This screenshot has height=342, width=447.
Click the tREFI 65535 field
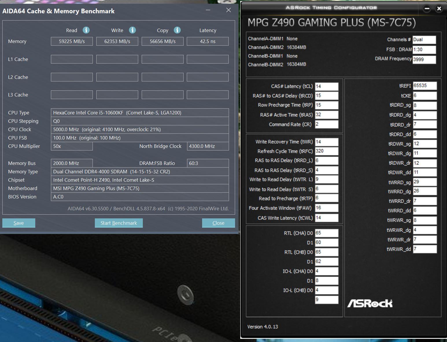click(425, 86)
